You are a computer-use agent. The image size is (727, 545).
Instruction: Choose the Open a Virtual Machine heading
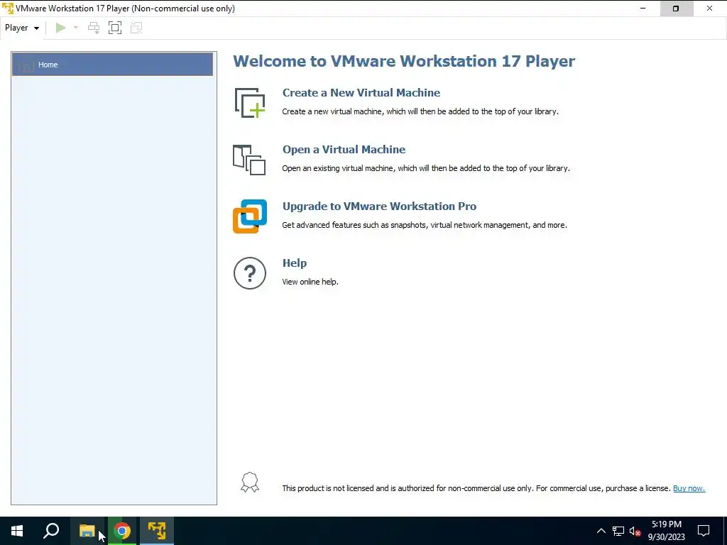344,149
